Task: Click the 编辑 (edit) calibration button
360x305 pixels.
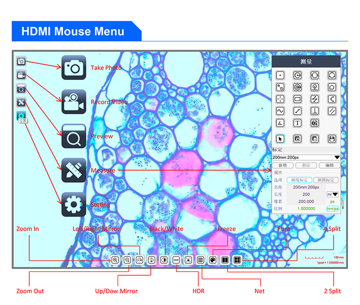Action: [329, 165]
